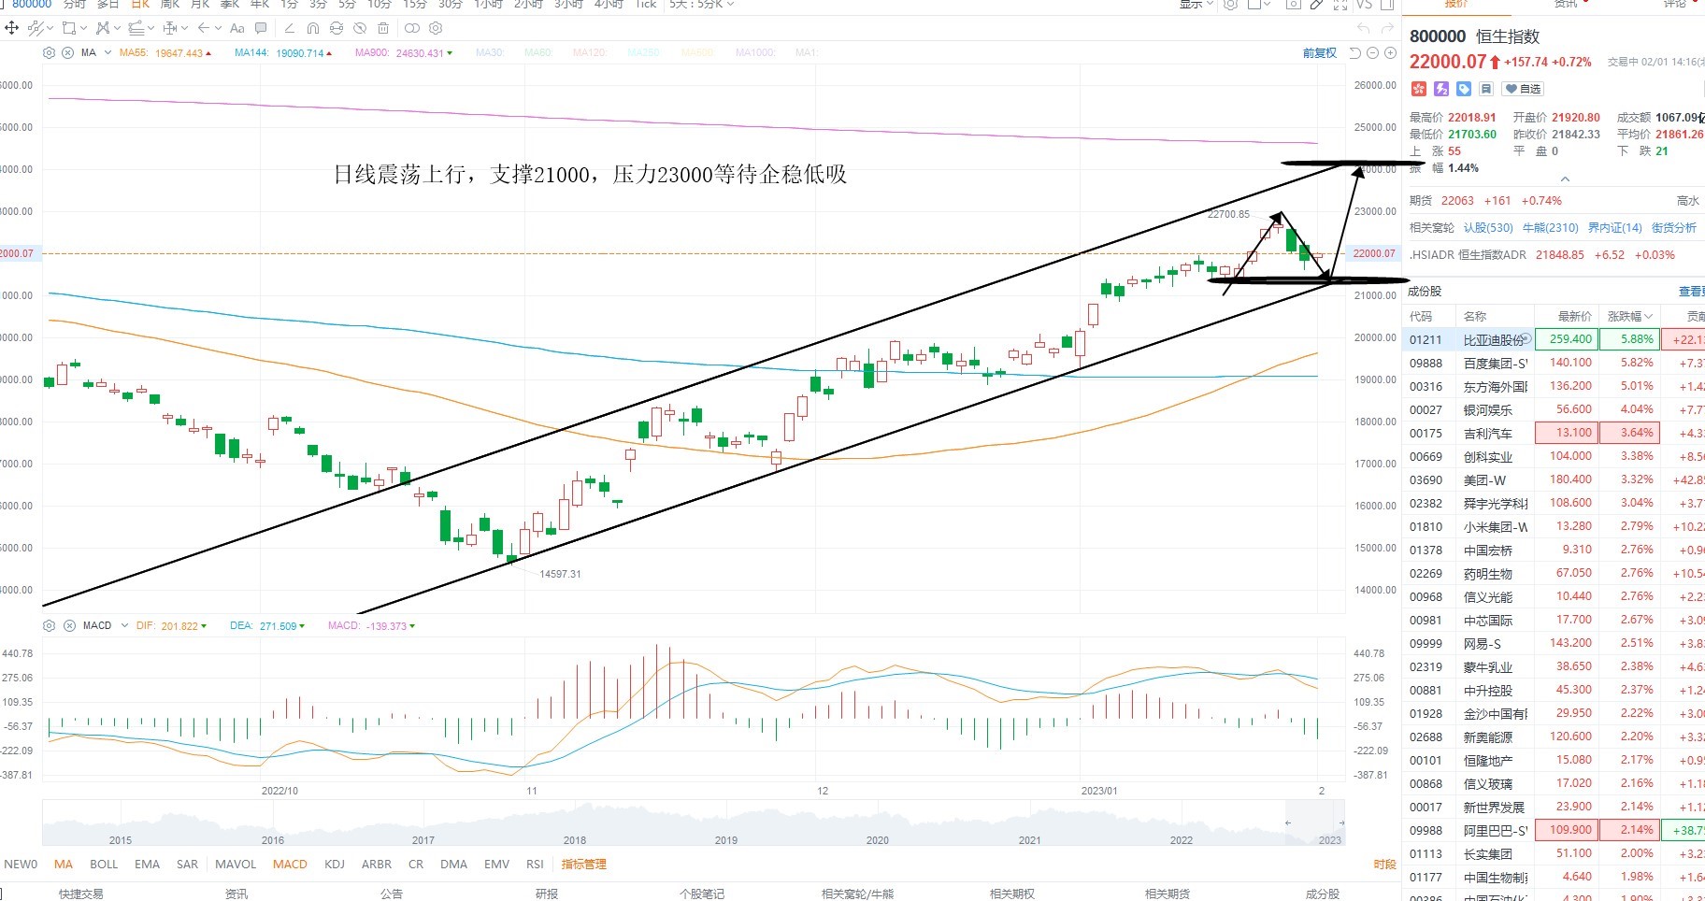The width and height of the screenshot is (1705, 901).
Task: Open 牛熊(2310) bull-bear certificates link
Action: click(1550, 228)
